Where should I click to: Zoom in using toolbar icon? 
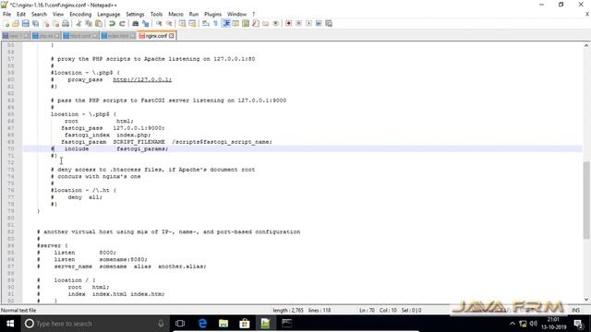(x=159, y=23)
